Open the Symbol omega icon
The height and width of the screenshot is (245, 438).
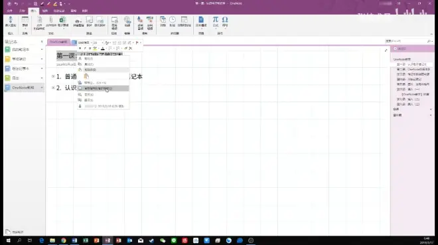(225, 21)
